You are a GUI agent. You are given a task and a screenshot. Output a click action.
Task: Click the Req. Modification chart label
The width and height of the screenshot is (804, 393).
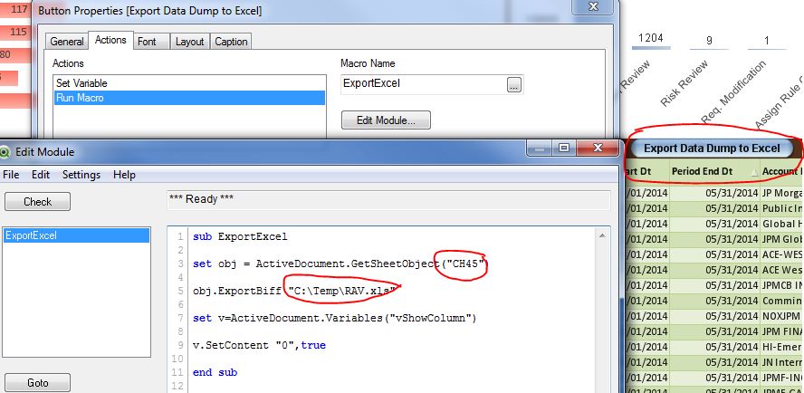733,91
